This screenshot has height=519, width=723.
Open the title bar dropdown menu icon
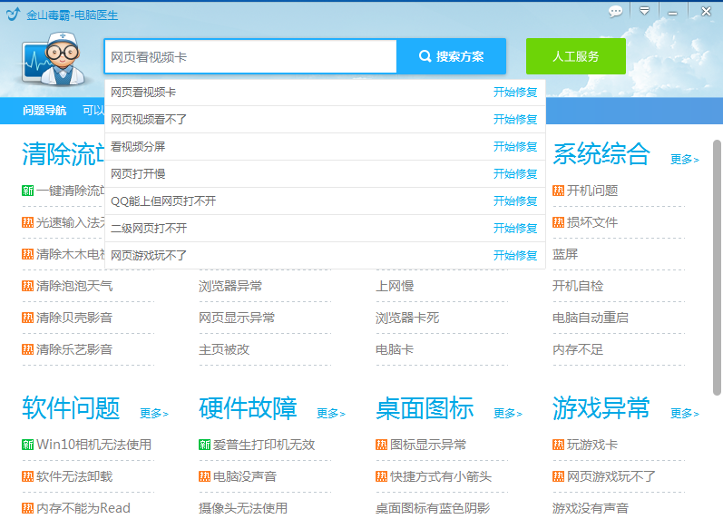point(645,11)
